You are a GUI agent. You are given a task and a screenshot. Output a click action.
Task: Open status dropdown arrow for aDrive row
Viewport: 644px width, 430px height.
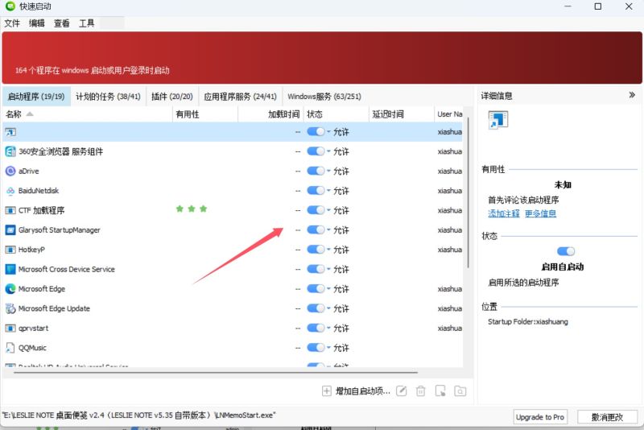[328, 172]
